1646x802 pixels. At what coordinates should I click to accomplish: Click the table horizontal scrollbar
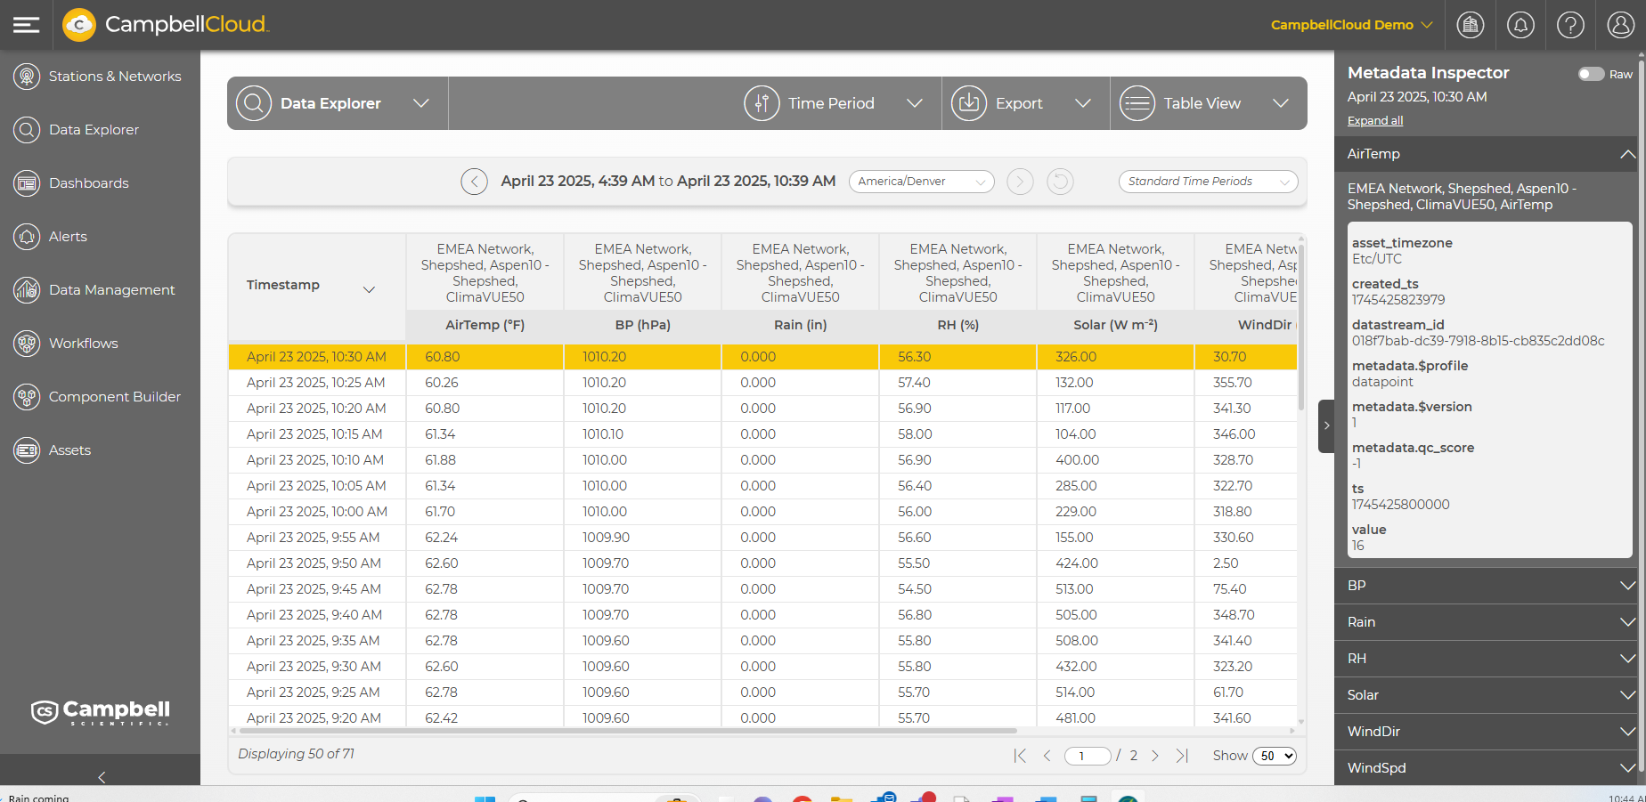click(628, 731)
